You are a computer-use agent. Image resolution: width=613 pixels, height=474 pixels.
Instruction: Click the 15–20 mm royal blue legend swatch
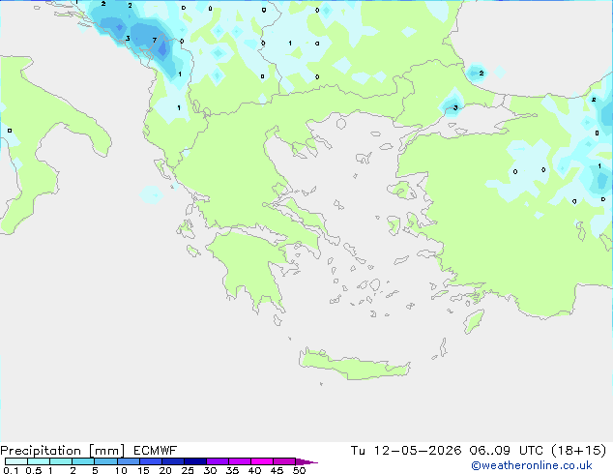pyautogui.click(x=150, y=461)
